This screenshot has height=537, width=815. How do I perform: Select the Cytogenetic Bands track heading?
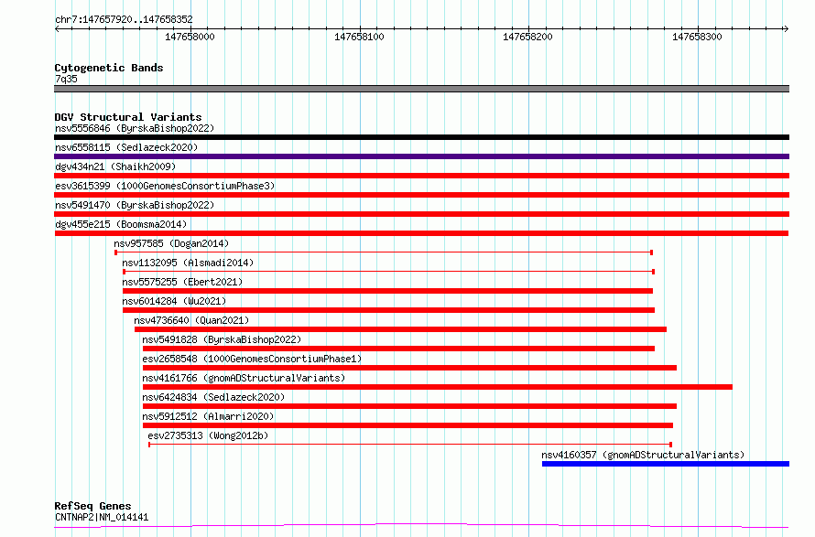click(109, 68)
